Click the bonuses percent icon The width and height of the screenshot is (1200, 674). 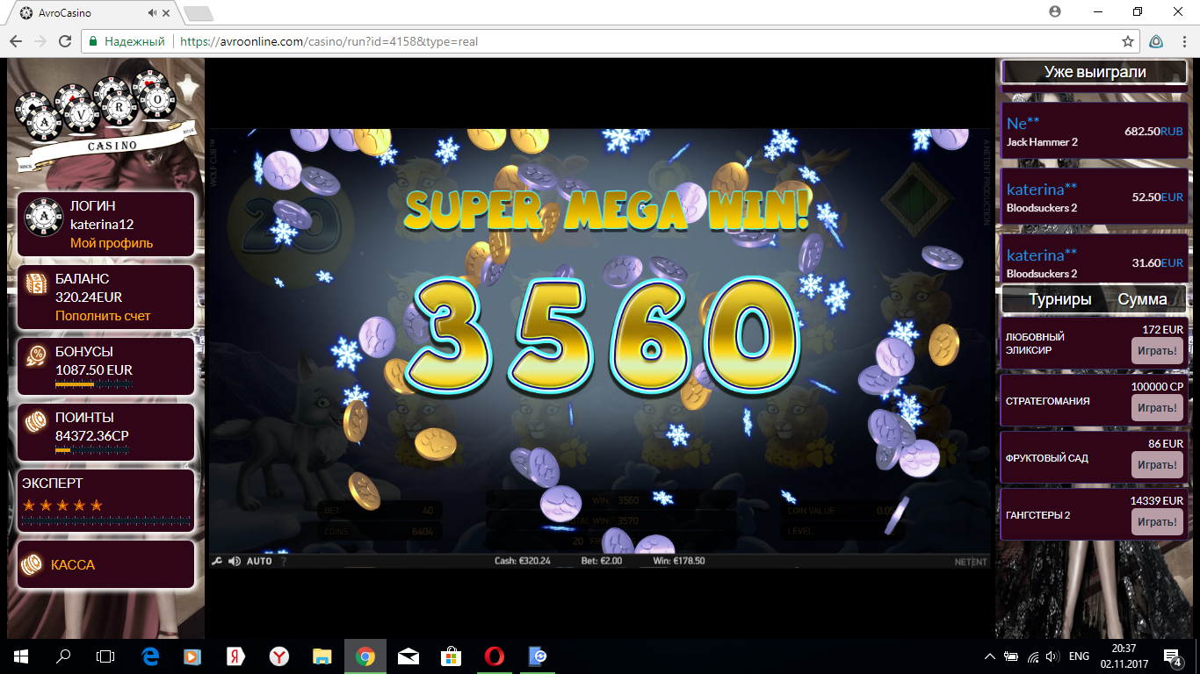(36, 355)
